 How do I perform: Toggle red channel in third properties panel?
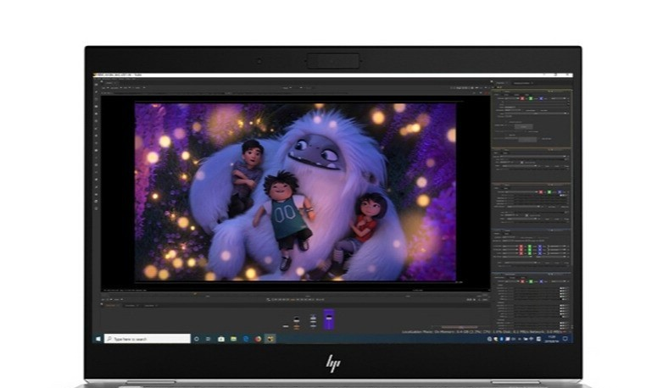tap(541, 192)
